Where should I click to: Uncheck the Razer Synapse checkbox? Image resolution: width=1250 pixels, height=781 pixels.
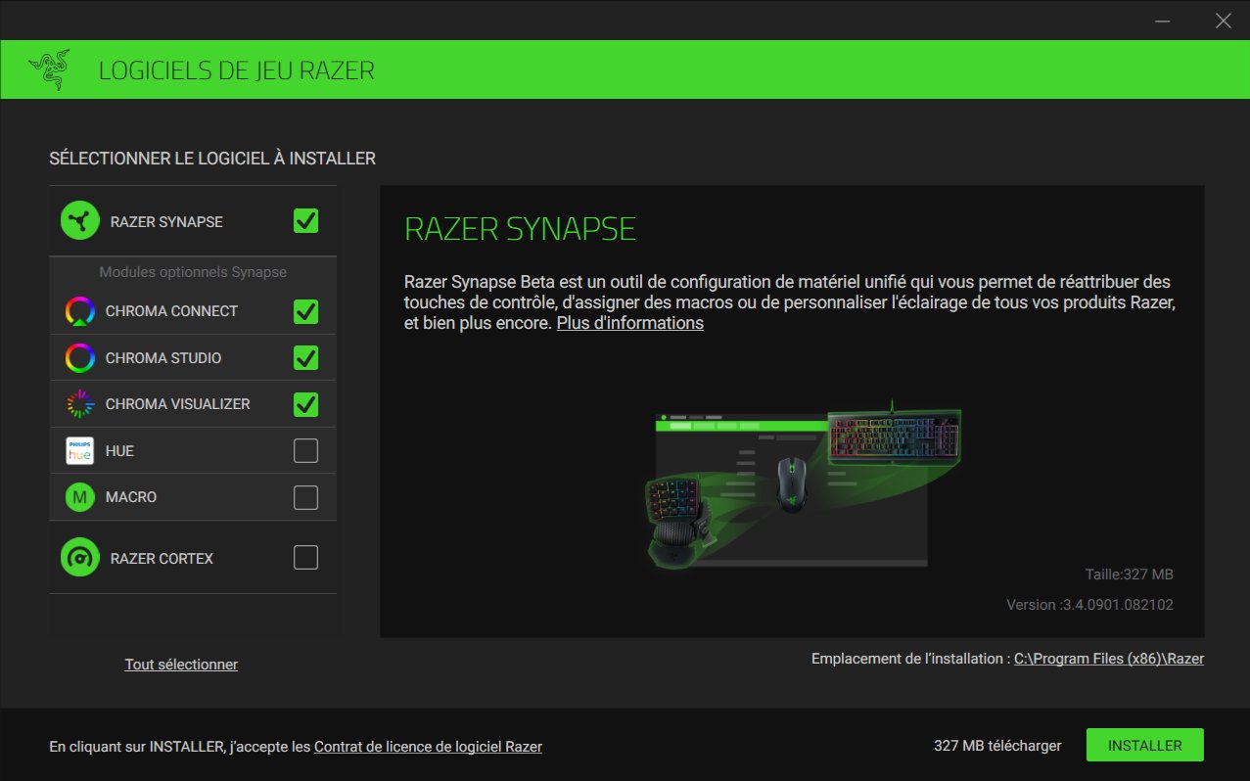(305, 220)
